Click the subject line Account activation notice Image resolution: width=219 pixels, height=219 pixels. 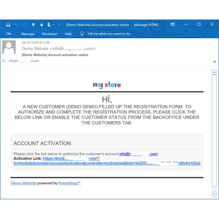[55, 55]
